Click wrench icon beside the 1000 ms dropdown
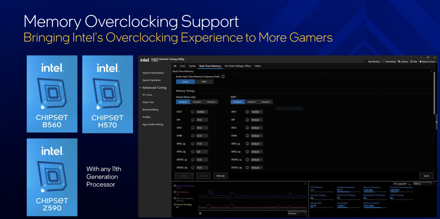Screen dimensions: 440x219 (435, 184)
